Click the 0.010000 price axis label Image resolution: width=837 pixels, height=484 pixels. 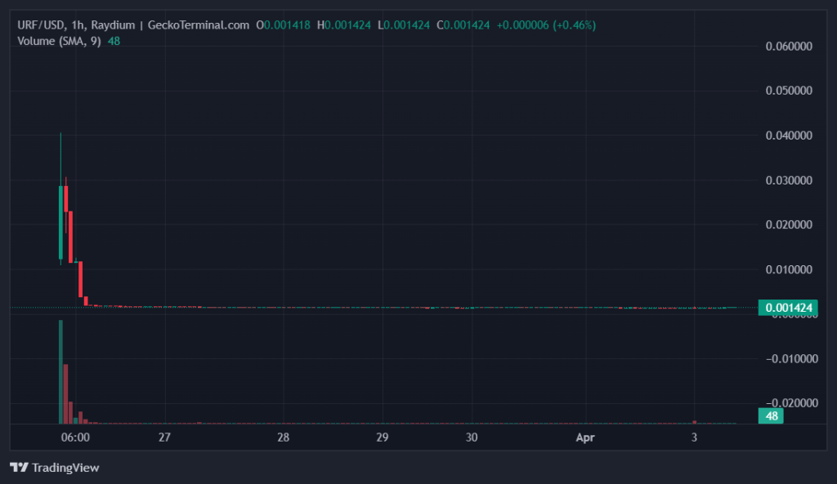788,269
